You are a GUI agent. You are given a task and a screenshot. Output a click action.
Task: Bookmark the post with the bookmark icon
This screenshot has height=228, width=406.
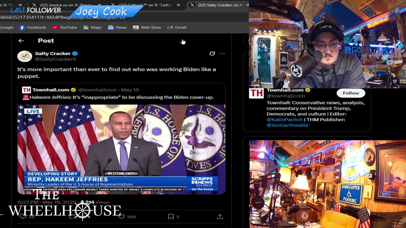point(171,217)
